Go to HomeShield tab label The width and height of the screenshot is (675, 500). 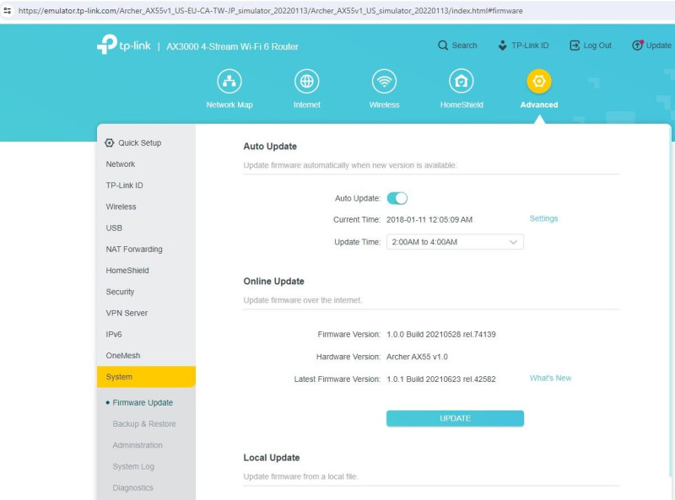(462, 105)
